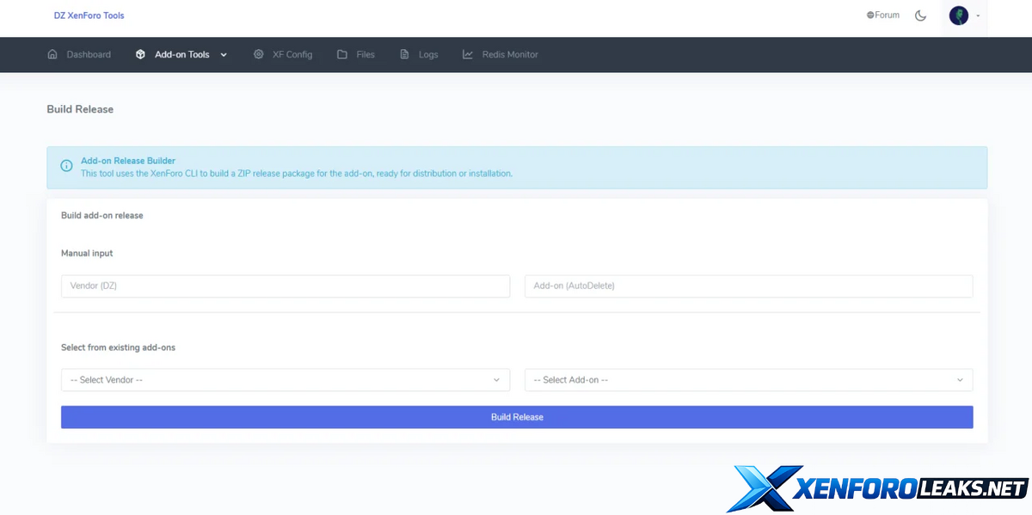The image size is (1032, 515).
Task: Click the Add-on Tools cube icon
Action: [x=140, y=54]
